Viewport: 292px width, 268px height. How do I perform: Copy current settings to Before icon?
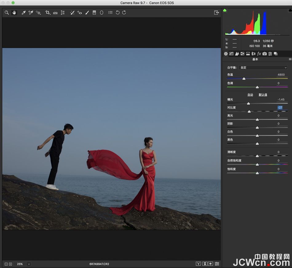click(211, 264)
